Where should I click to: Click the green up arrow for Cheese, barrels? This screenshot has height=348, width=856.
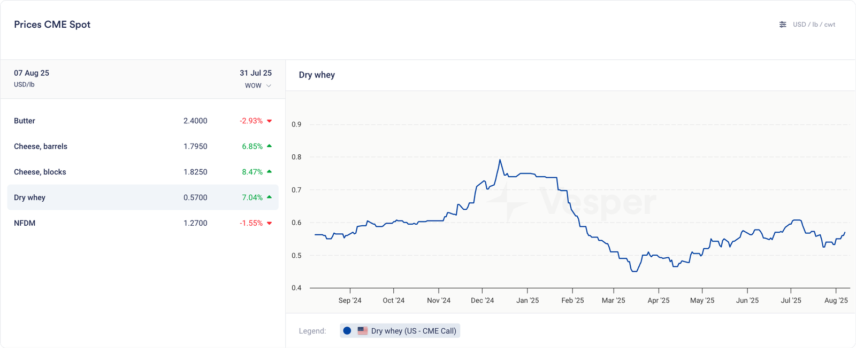pyautogui.click(x=270, y=146)
